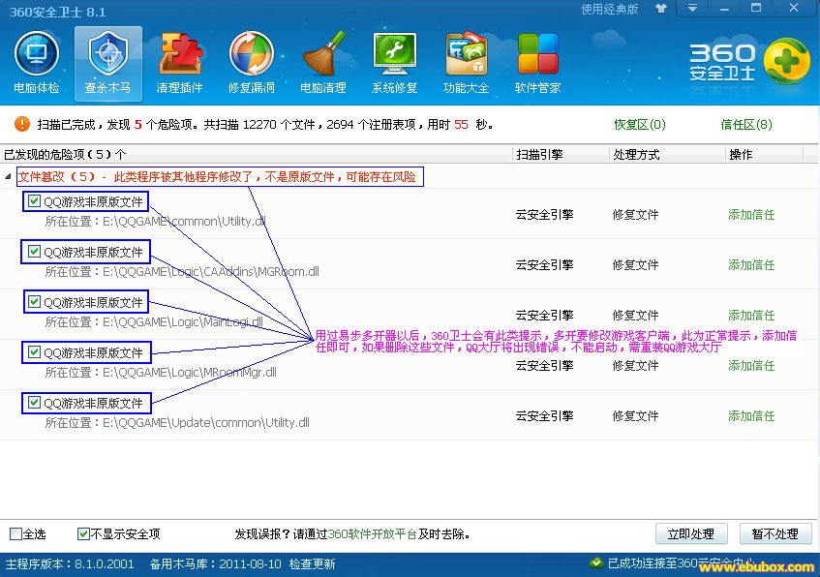
Task: Click the green cloud connection status icon
Action: (595, 562)
